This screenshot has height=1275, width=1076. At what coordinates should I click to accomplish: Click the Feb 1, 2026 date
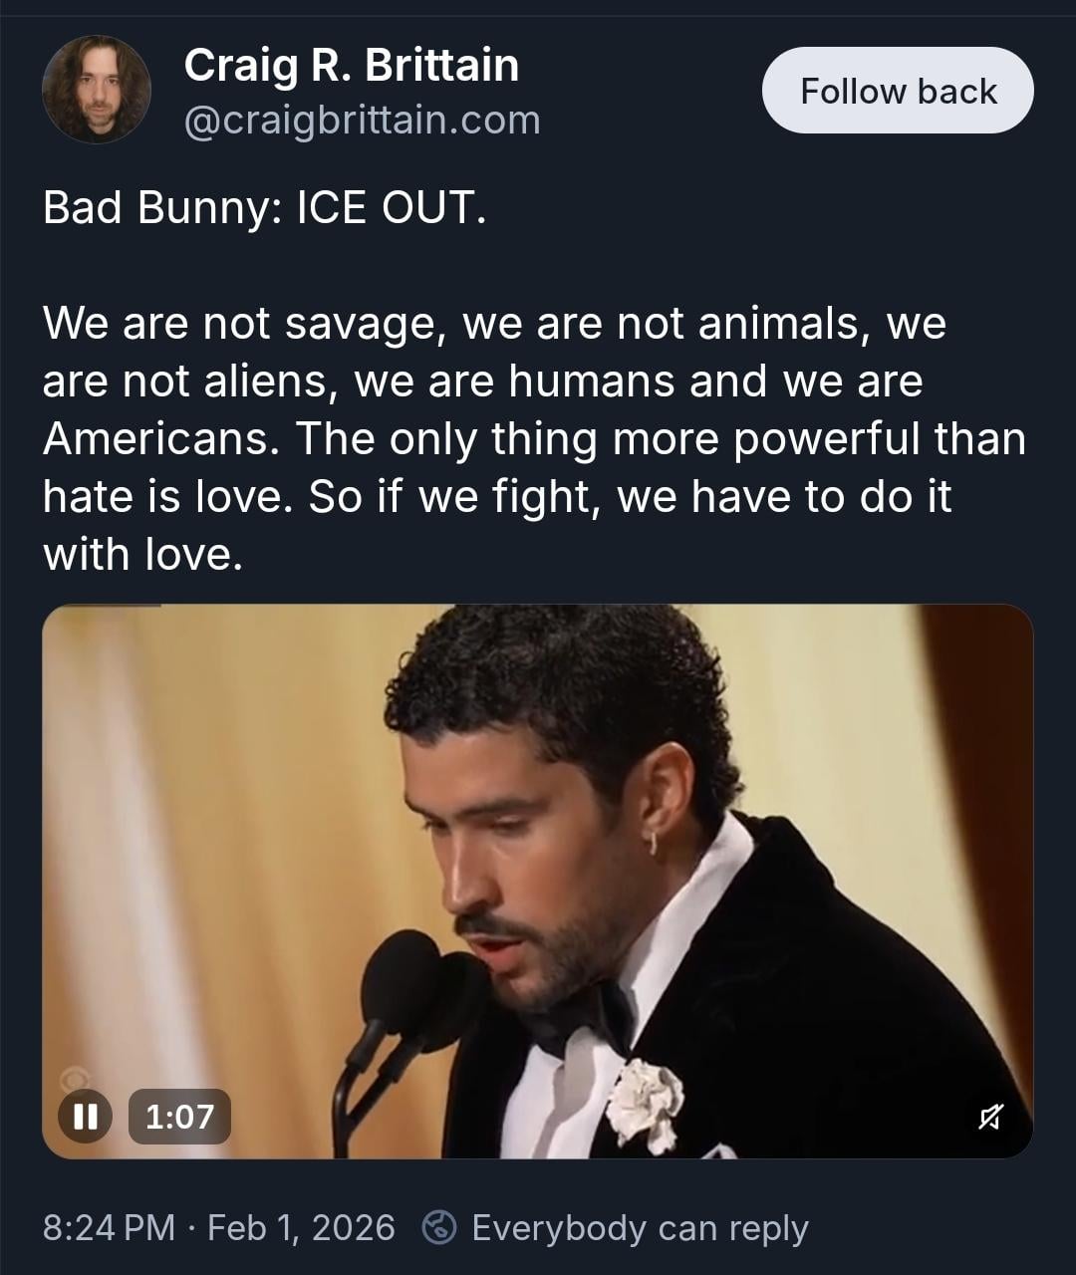[x=301, y=1227]
